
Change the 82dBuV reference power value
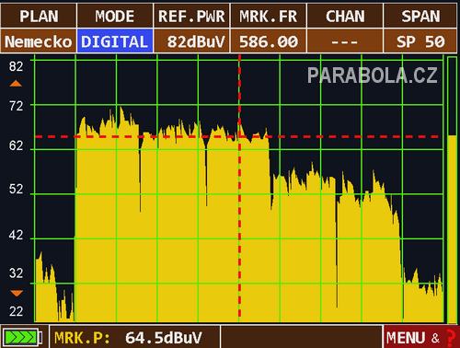[x=191, y=41]
